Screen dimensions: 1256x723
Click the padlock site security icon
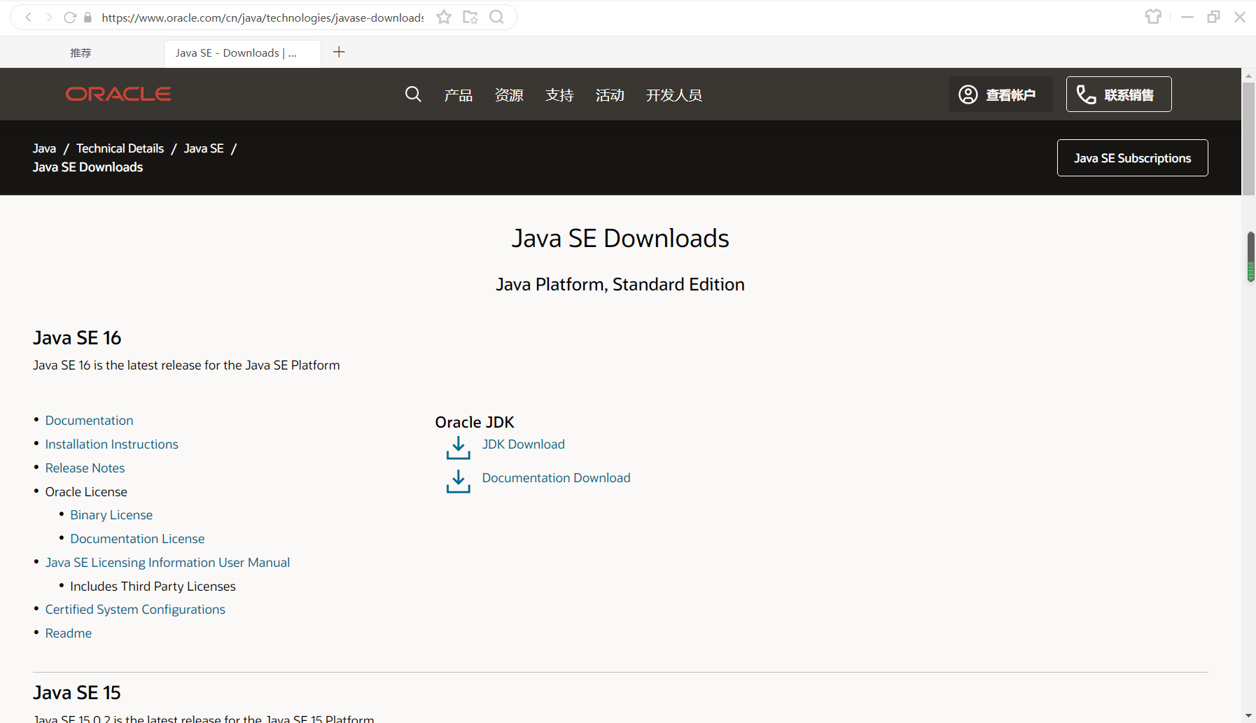(x=88, y=17)
